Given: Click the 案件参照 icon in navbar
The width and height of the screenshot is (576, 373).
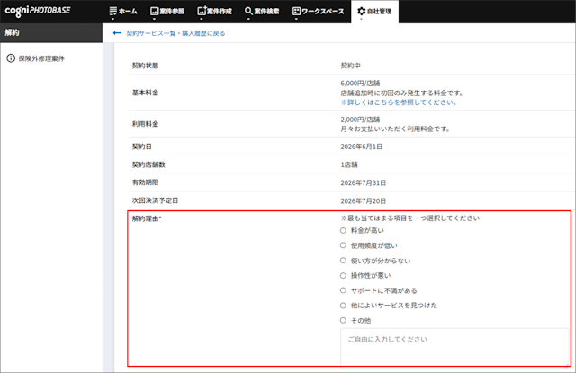Looking at the screenshot, I should (155, 12).
